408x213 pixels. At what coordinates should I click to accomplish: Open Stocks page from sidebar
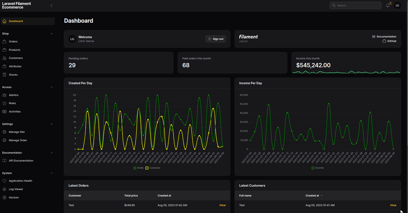(x=28, y=75)
